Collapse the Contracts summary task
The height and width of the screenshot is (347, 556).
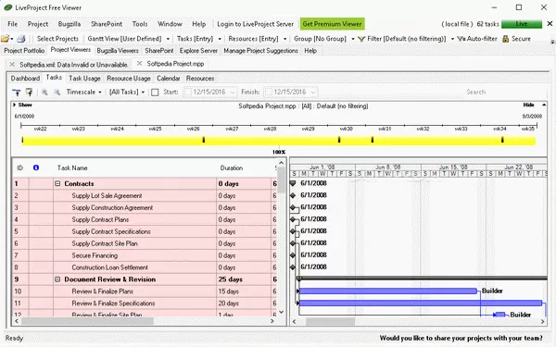pyautogui.click(x=57, y=183)
